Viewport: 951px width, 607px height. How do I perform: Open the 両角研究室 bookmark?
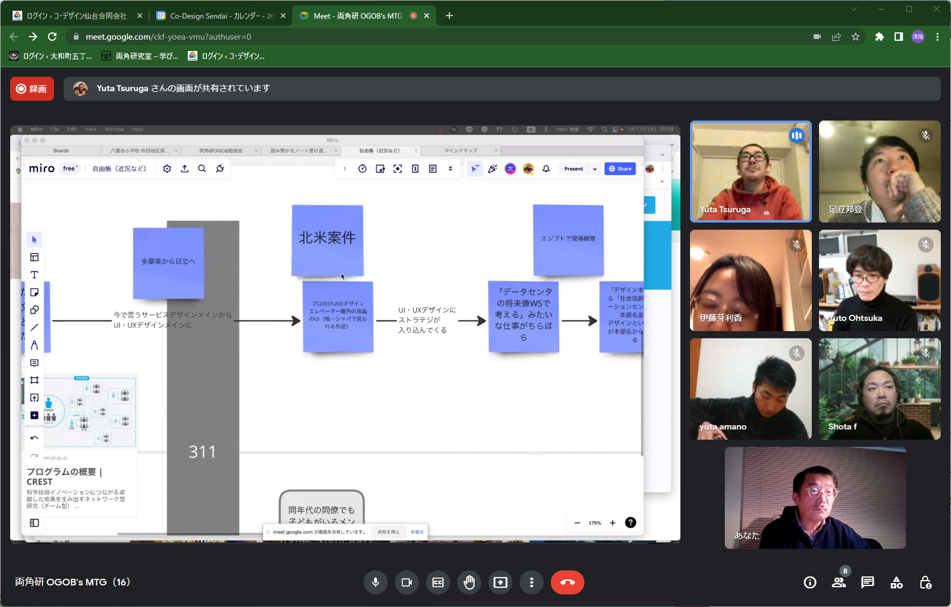tap(140, 56)
